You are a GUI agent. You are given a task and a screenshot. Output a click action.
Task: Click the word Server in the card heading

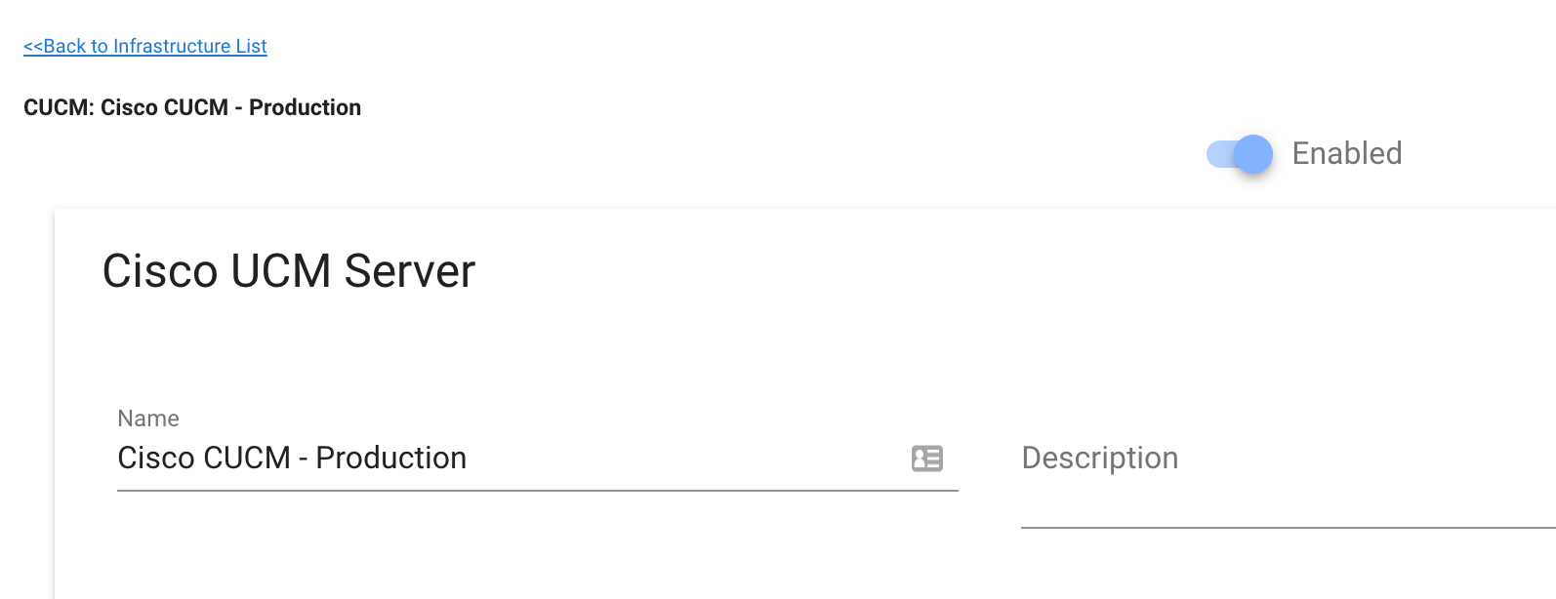point(410,270)
